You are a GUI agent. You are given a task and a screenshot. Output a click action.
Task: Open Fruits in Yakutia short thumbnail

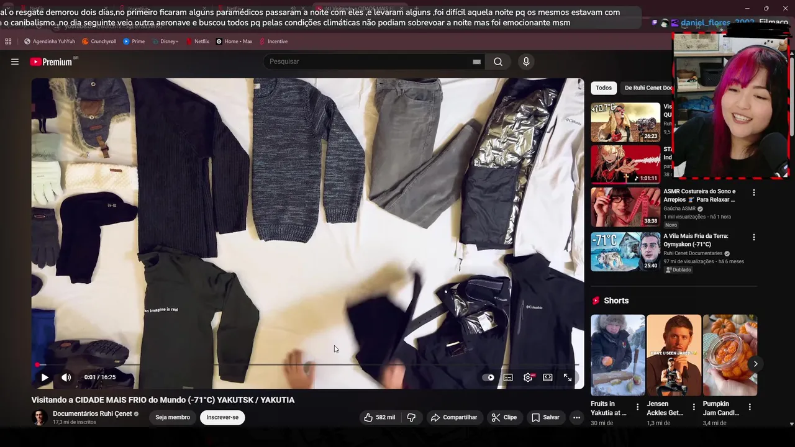pos(618,355)
